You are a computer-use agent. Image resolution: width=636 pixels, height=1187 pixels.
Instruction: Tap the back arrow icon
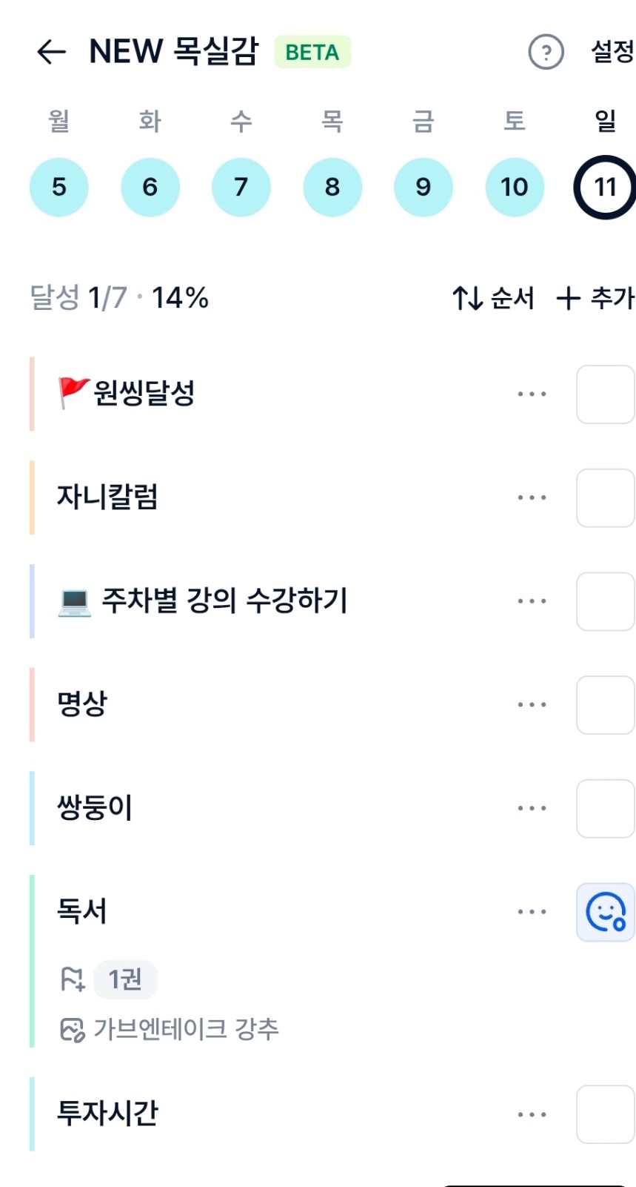(x=51, y=51)
